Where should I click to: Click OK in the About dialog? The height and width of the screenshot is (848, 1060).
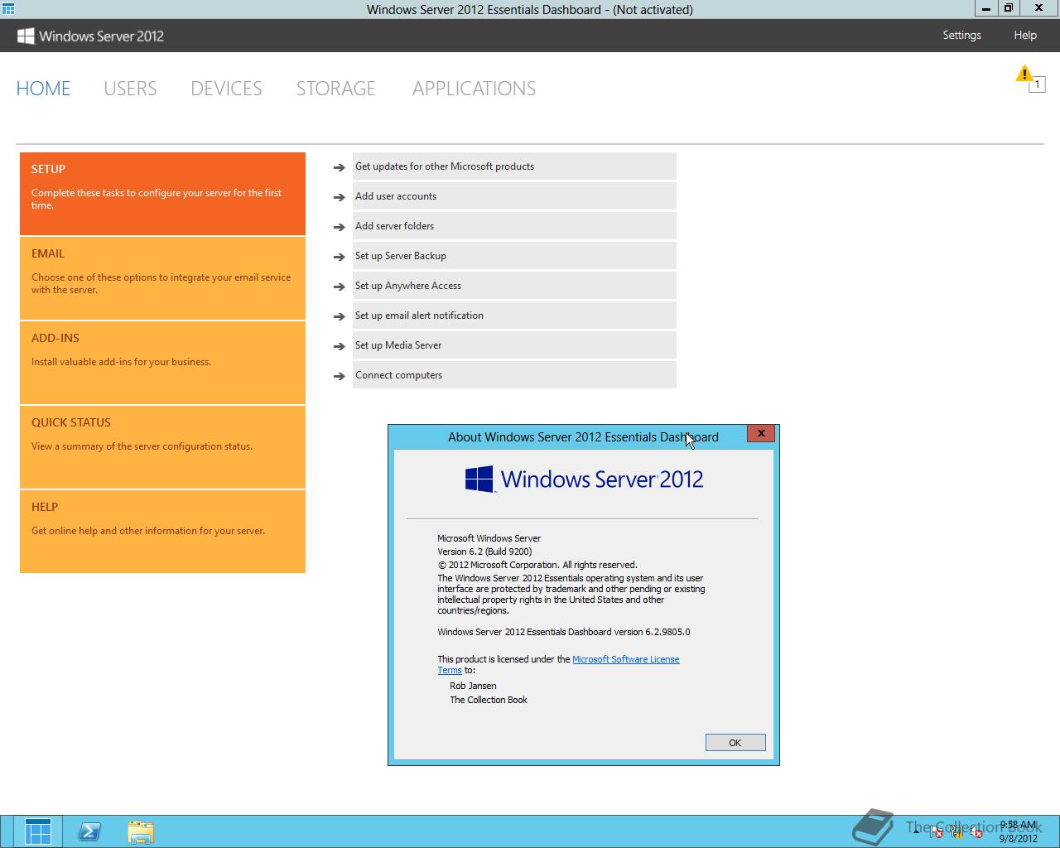[735, 743]
